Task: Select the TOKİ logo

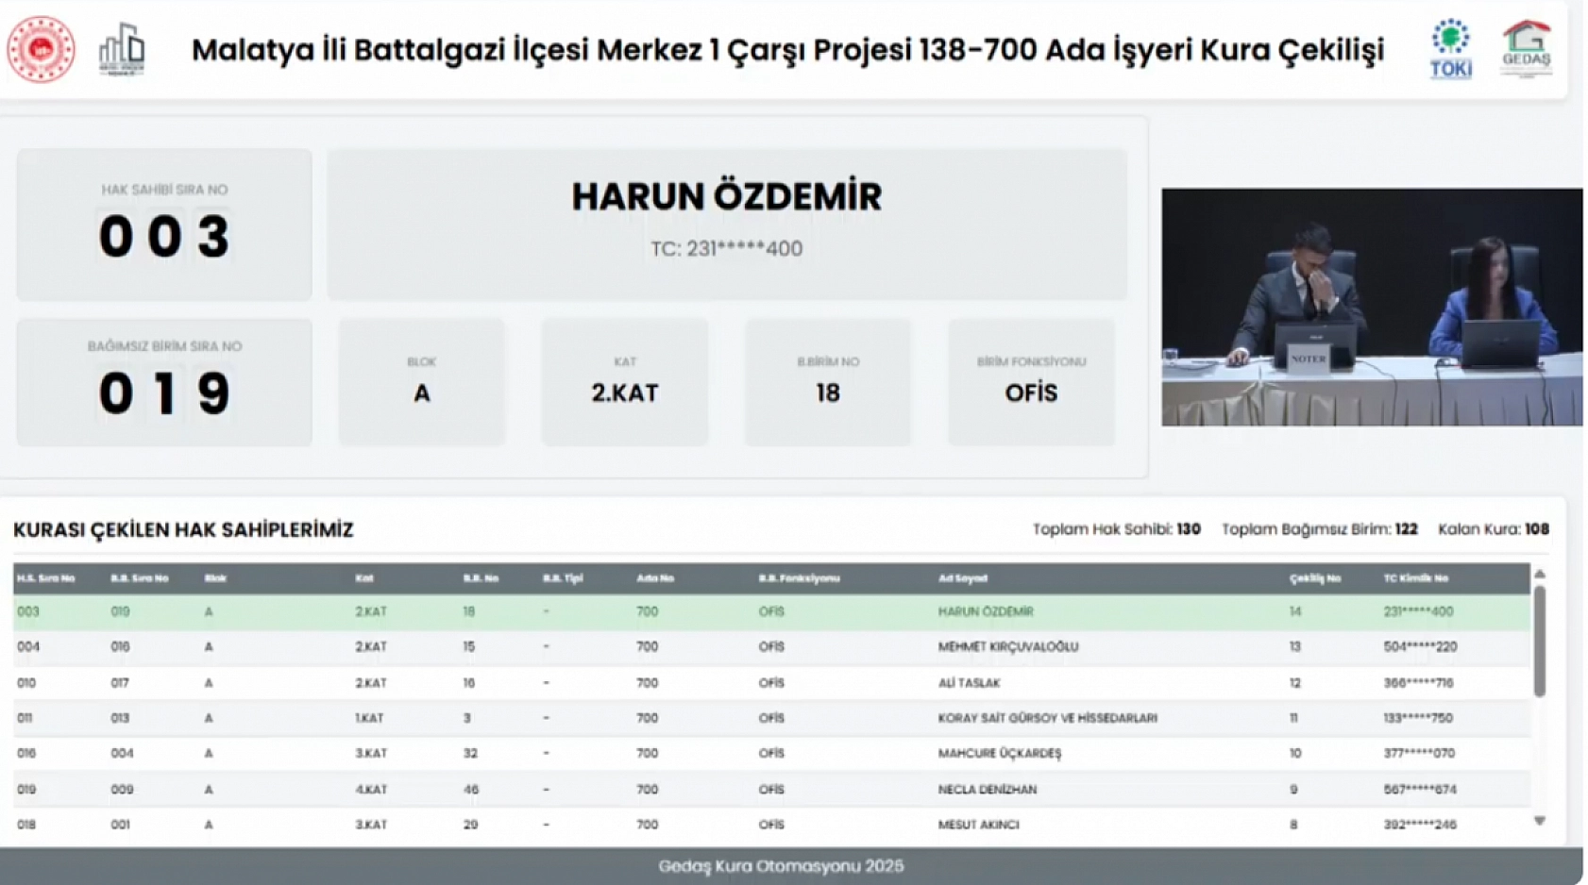Action: [x=1451, y=47]
